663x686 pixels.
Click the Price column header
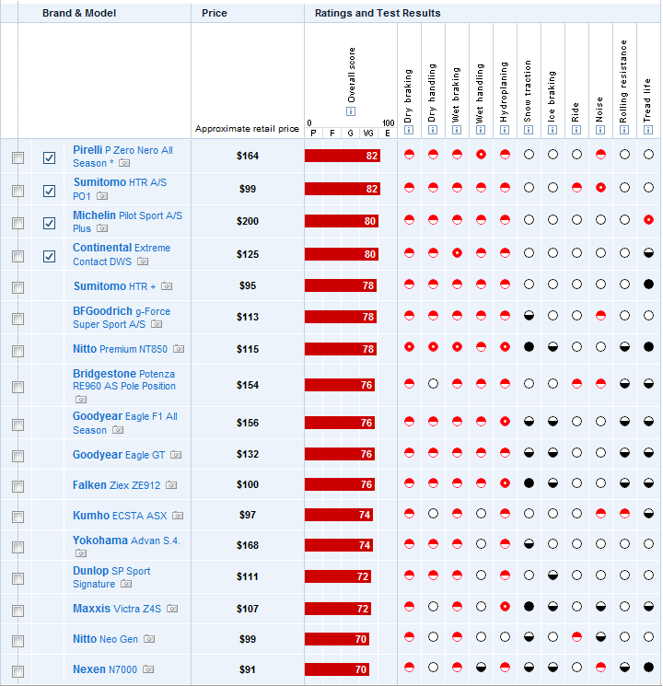pos(215,14)
